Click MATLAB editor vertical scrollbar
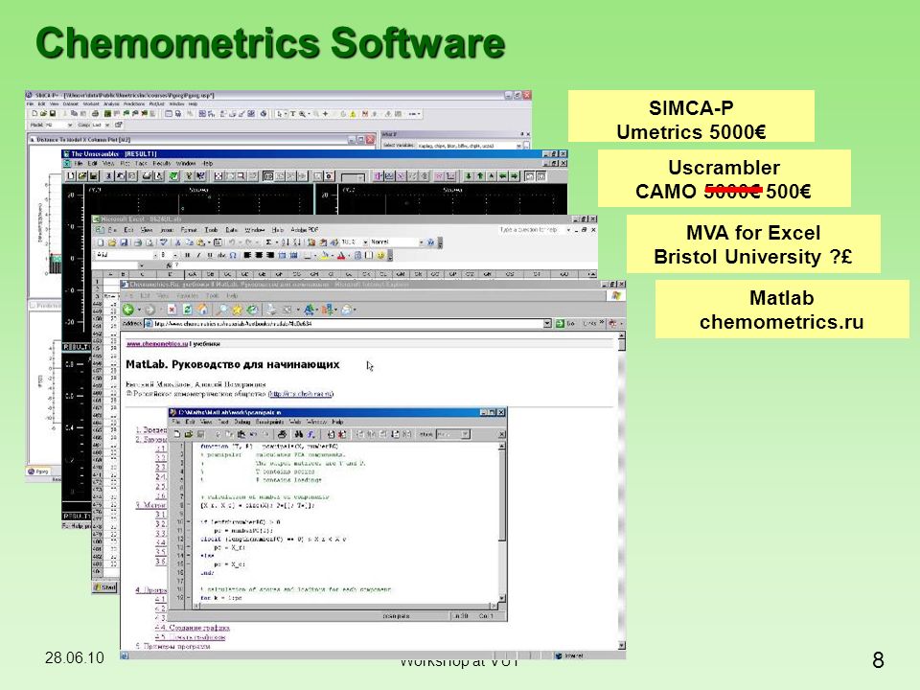 [x=501, y=521]
